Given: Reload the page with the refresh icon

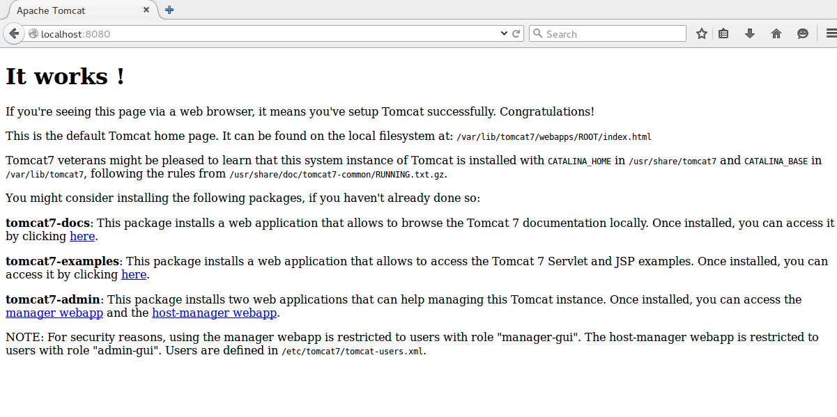Looking at the screenshot, I should pos(516,33).
